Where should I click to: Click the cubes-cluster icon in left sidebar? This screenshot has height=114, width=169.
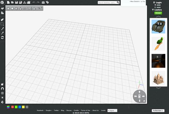point(2,8)
